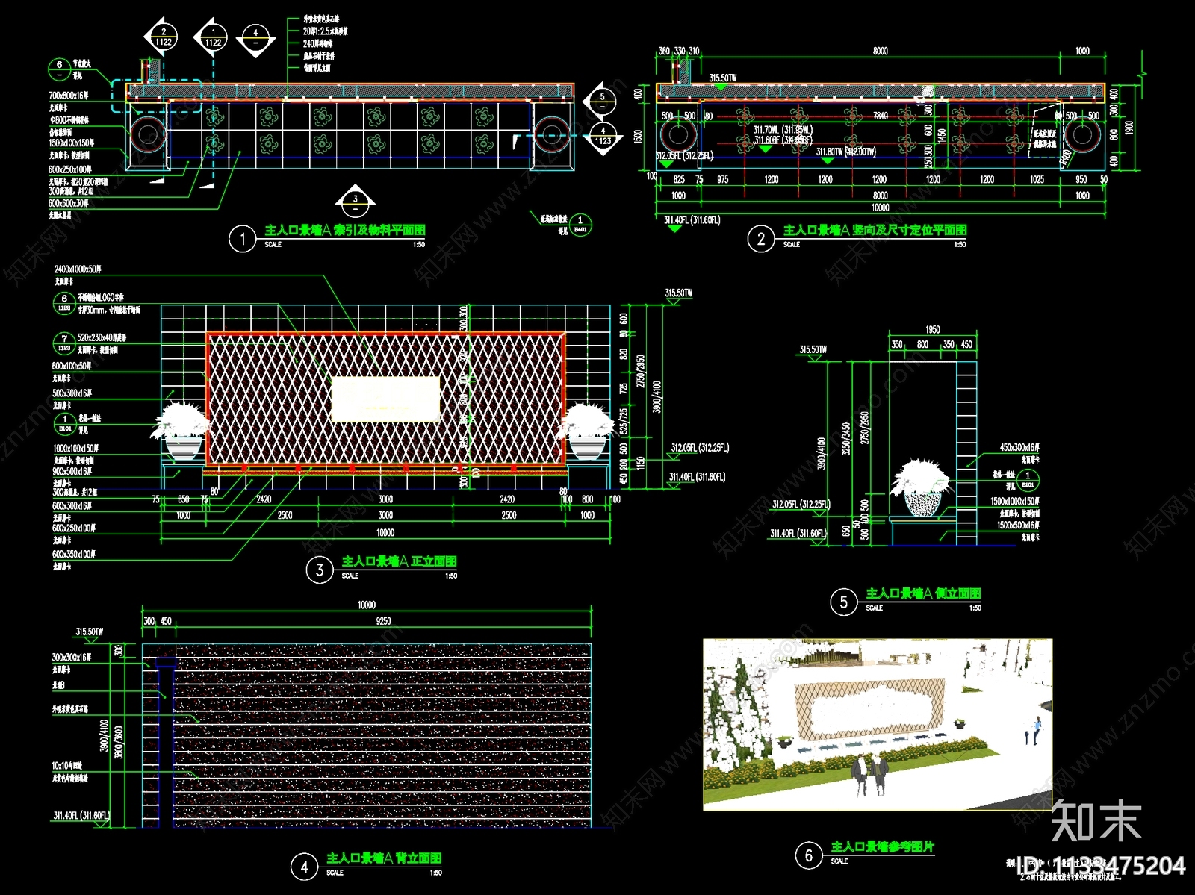The image size is (1195, 895).
Task: Click the 3250/3450 dimension on side elevation
Action: tap(846, 439)
